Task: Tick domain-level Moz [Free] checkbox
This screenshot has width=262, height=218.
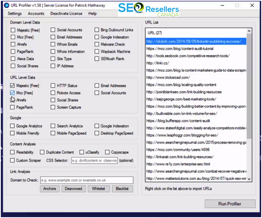Action: tap(13, 37)
